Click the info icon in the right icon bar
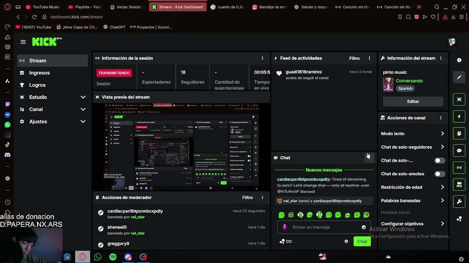 coord(459,60)
